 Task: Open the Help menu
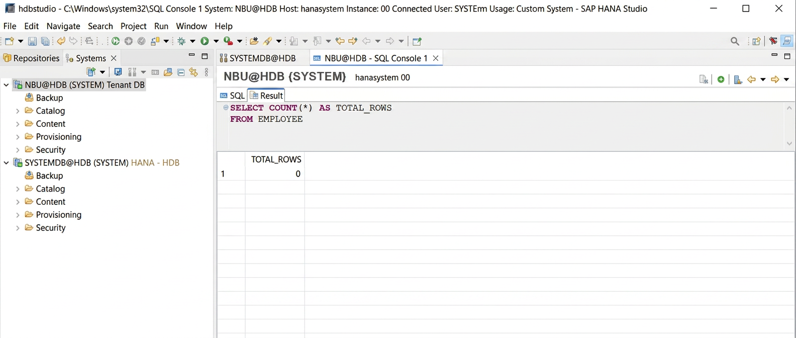224,26
